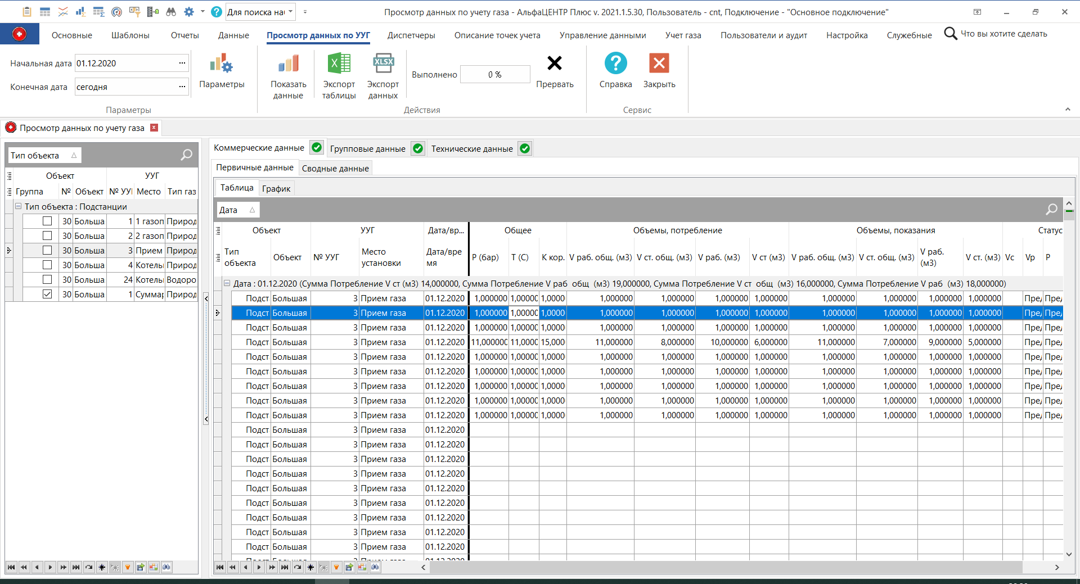
Task: Click the Дата sort header
Action: (x=237, y=209)
